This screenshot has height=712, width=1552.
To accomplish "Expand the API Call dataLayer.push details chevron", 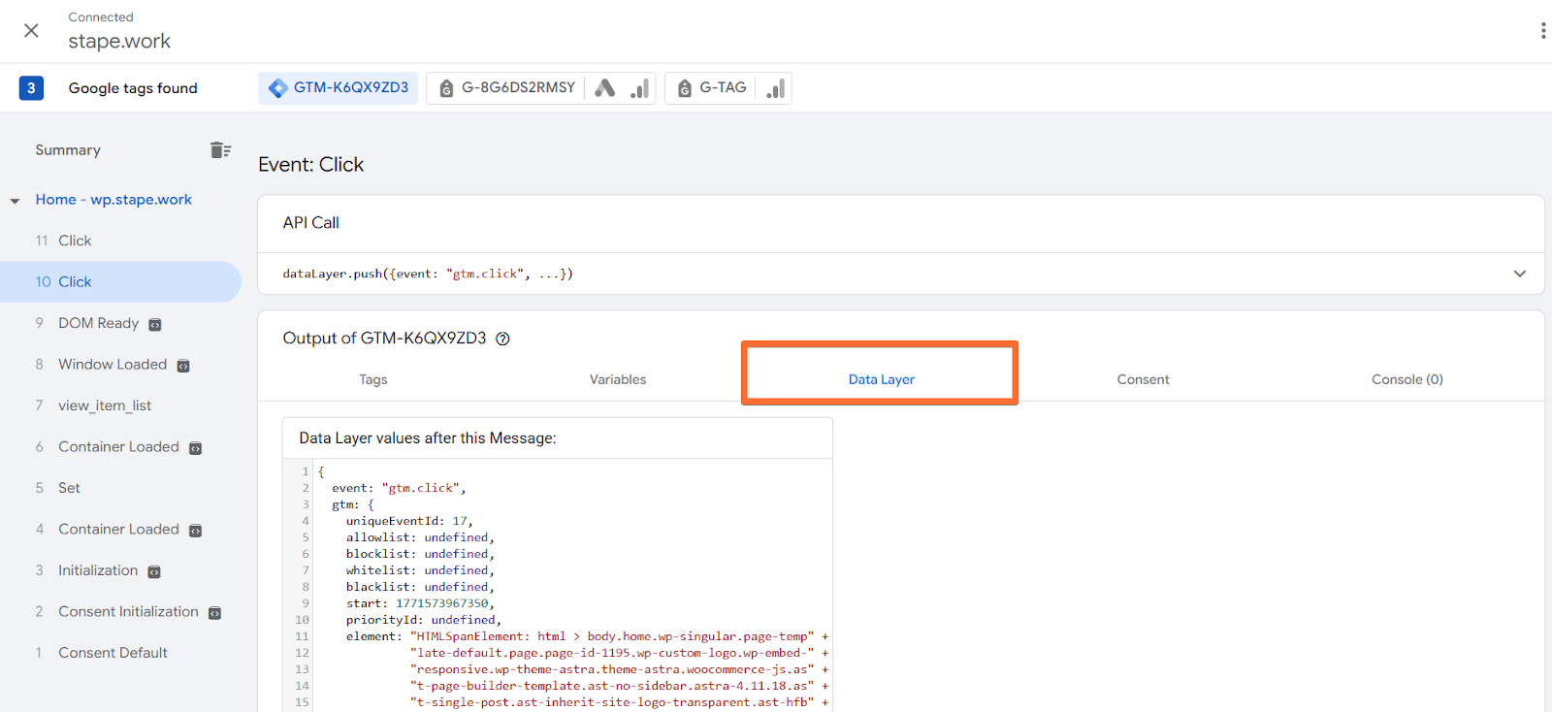I will (1519, 274).
